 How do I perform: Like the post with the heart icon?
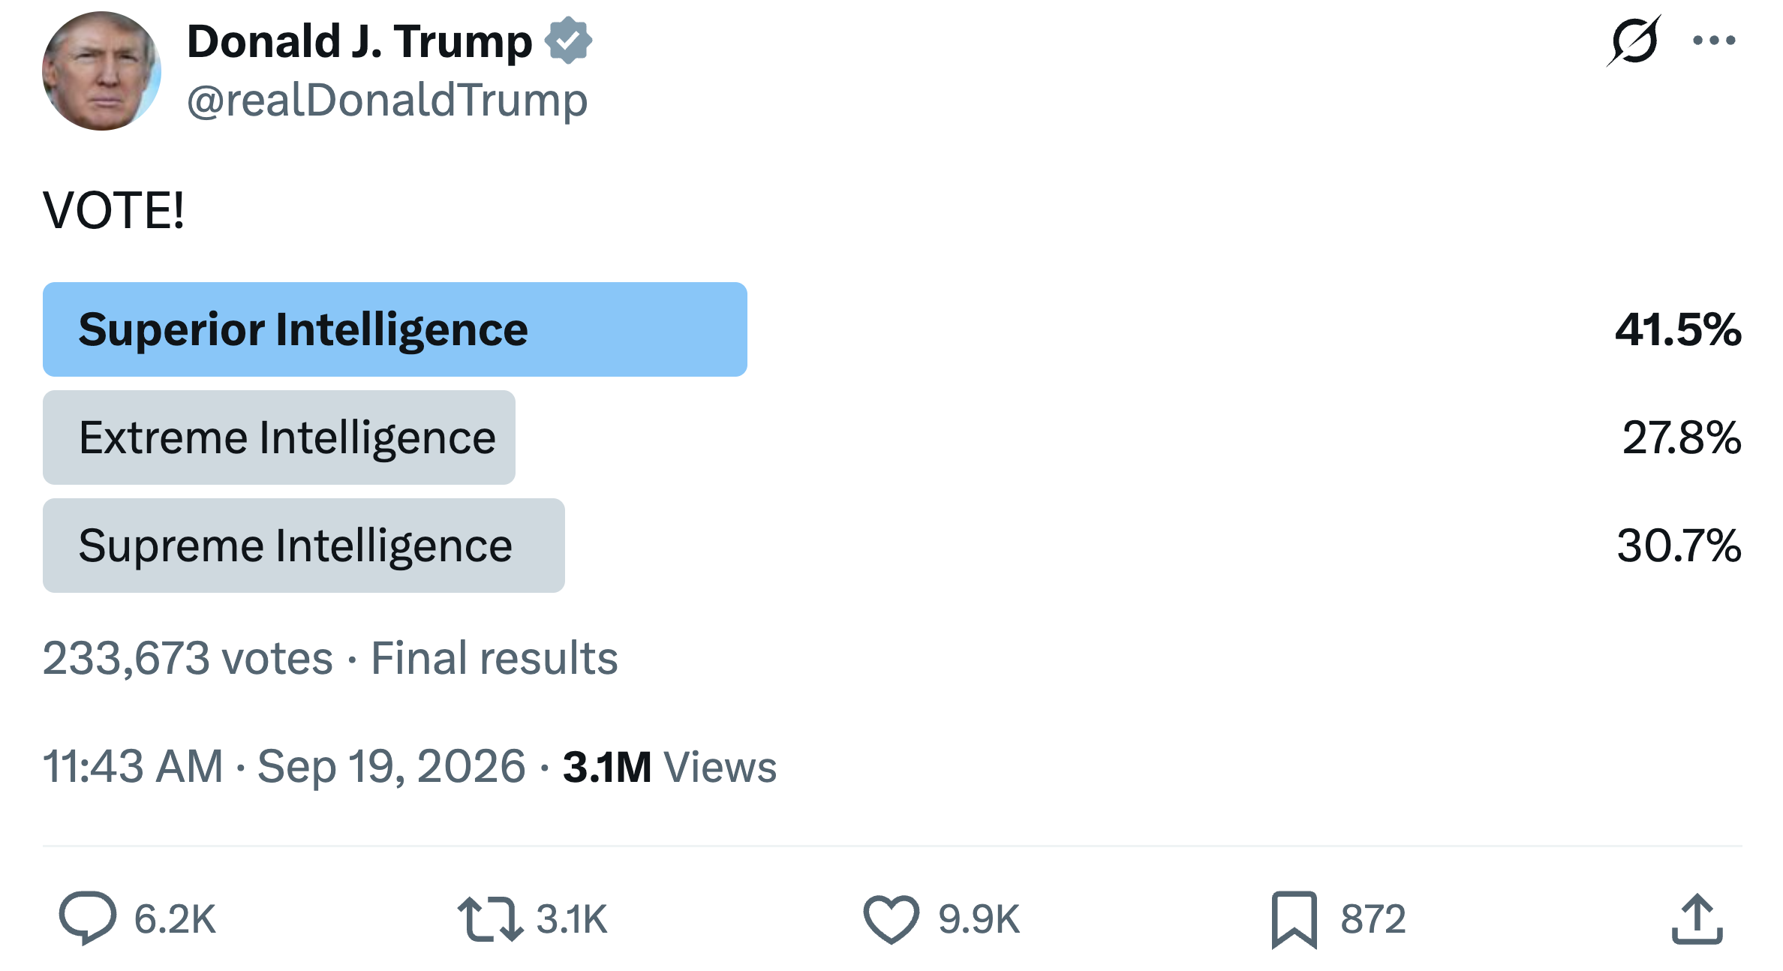click(891, 918)
